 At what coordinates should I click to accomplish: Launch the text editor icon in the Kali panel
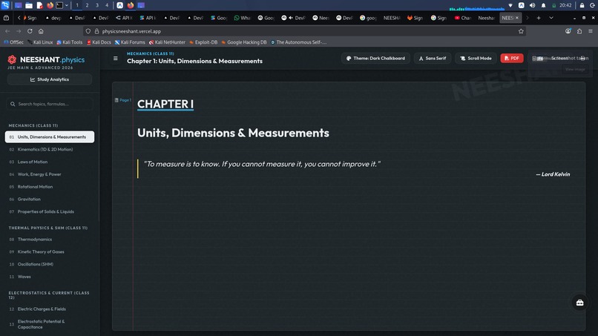click(x=39, y=5)
